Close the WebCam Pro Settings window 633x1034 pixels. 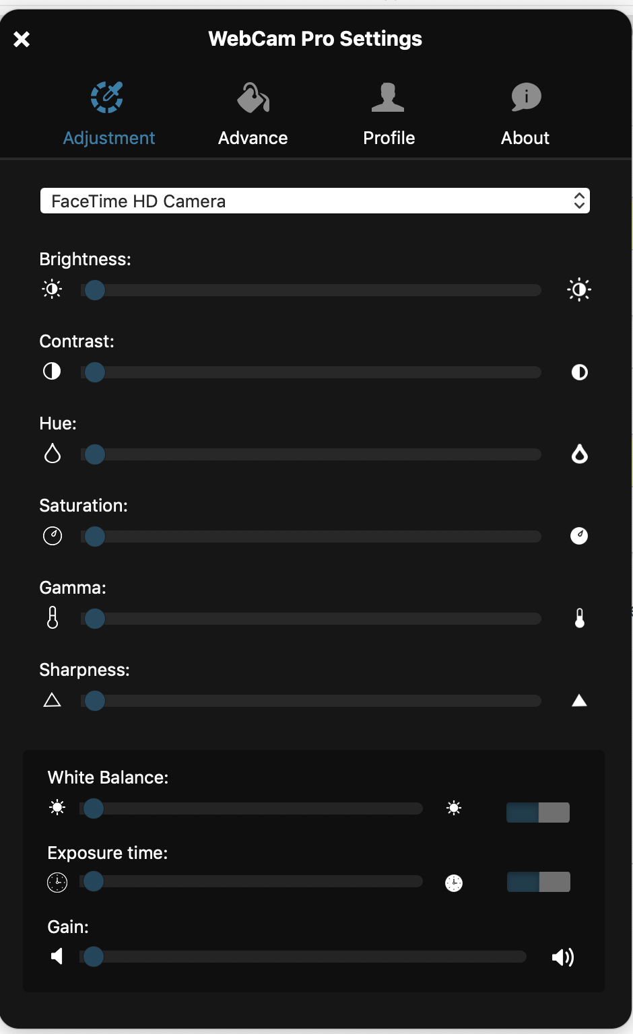pyautogui.click(x=22, y=39)
